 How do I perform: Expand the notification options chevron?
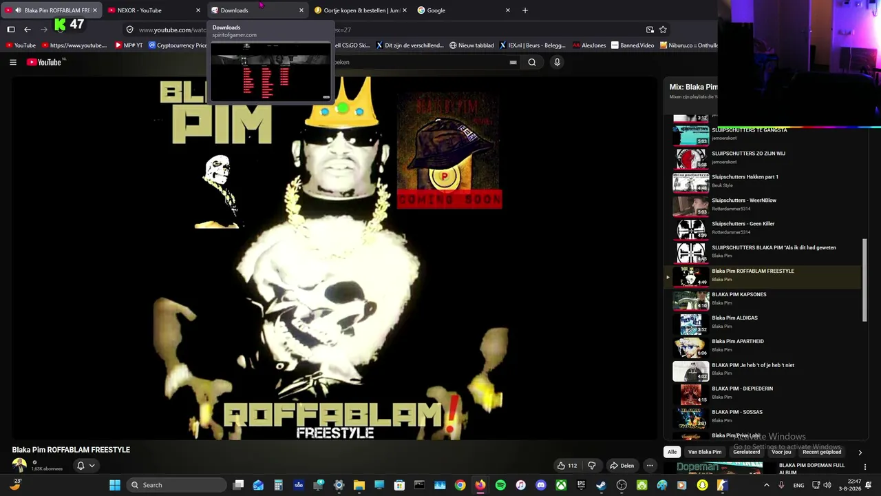click(x=92, y=466)
